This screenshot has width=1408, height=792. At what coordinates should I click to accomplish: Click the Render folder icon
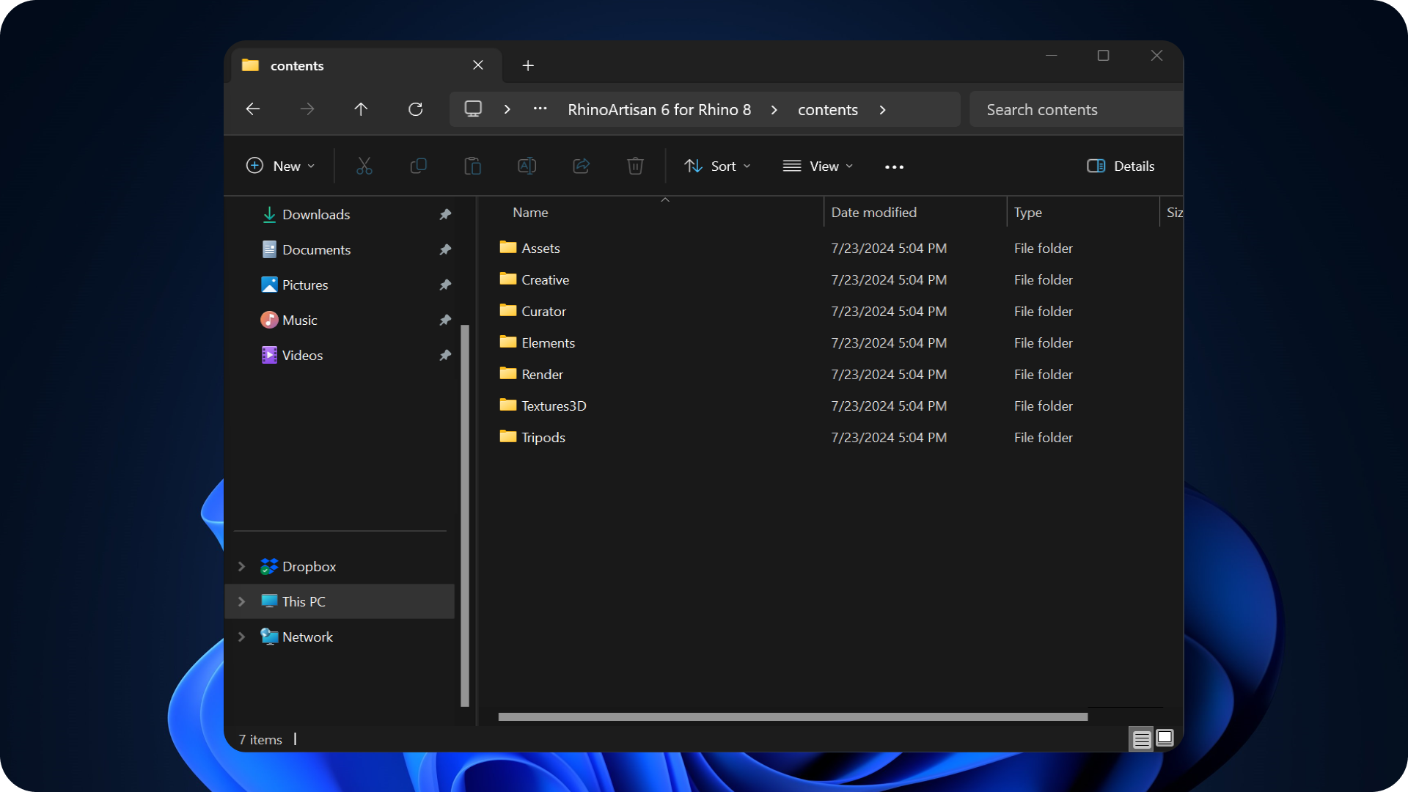[x=508, y=373]
